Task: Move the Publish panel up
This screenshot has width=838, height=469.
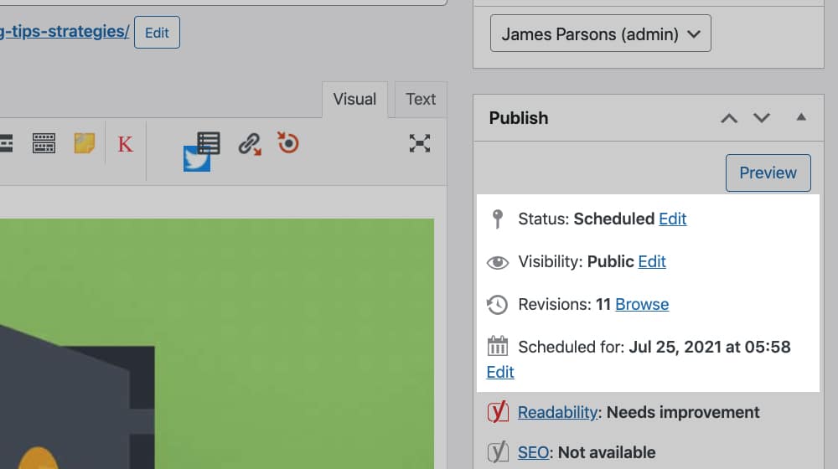Action: 729,118
